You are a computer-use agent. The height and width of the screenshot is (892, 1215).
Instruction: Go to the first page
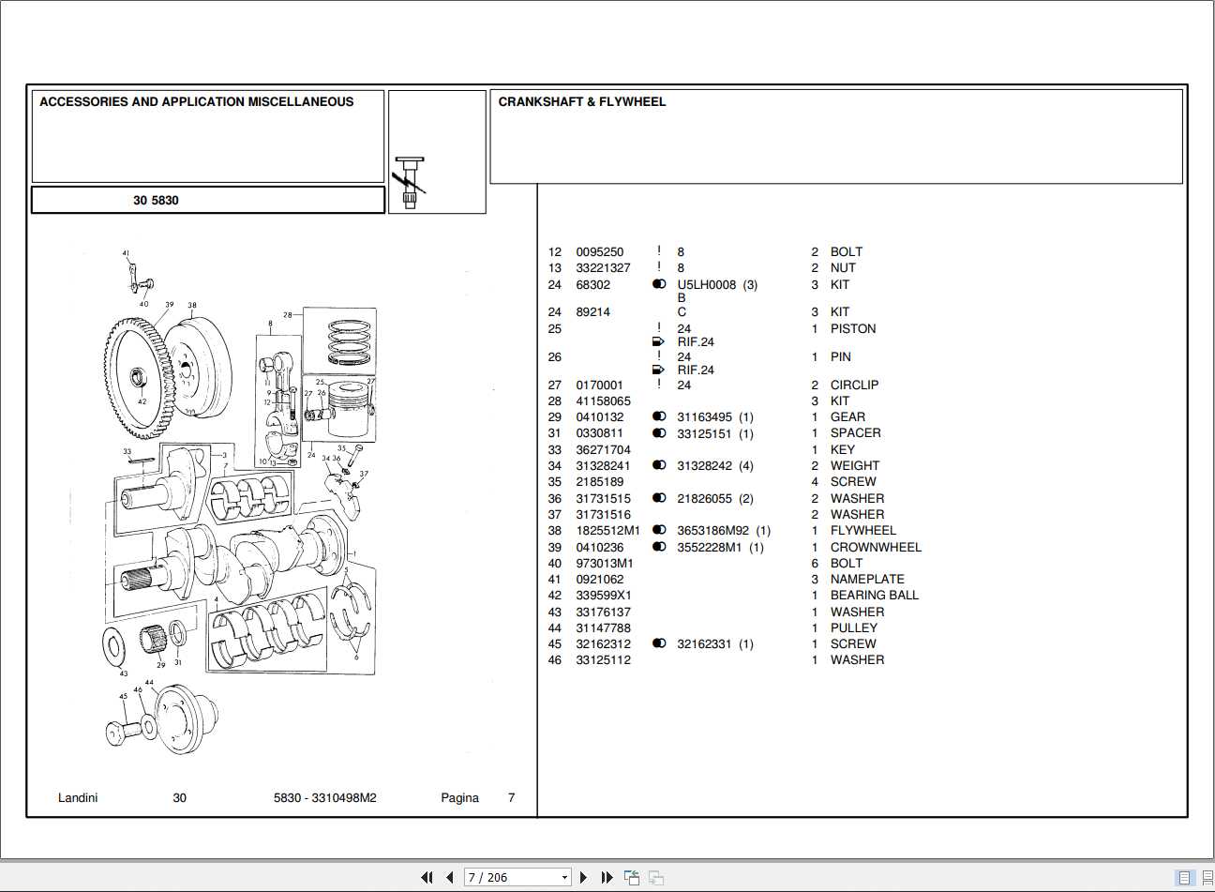coord(427,878)
